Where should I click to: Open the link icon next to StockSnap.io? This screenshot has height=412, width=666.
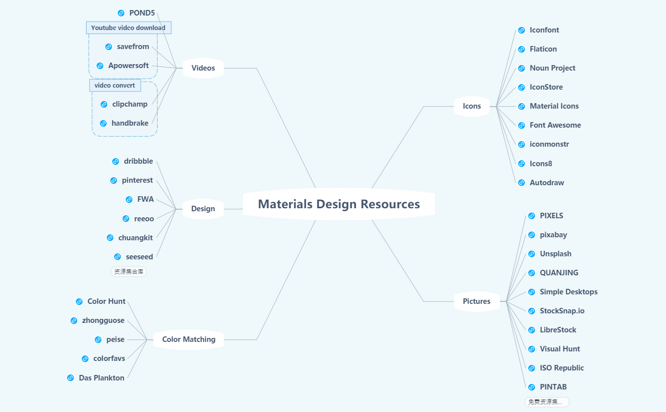pos(532,311)
